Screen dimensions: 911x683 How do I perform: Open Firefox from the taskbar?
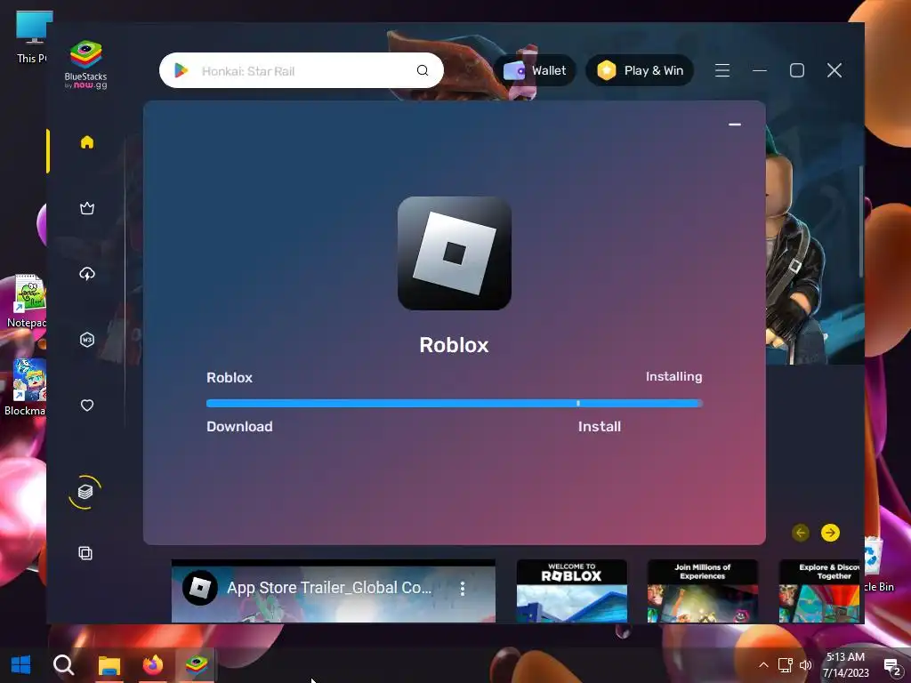[x=153, y=665]
